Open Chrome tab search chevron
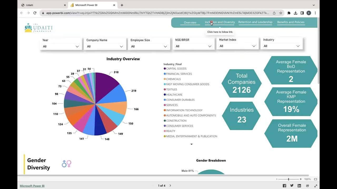This screenshot has height=189, width=337. point(314,5)
